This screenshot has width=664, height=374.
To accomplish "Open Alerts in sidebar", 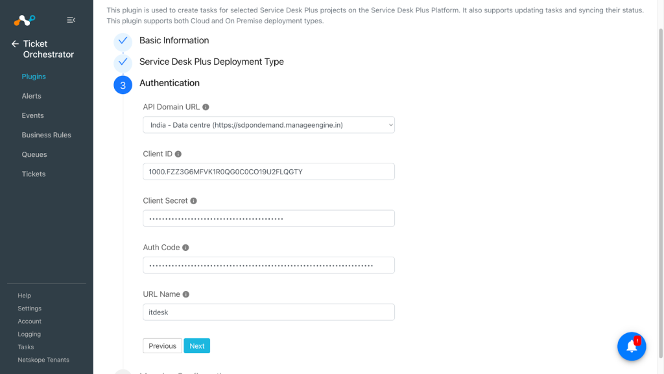I will pos(31,96).
